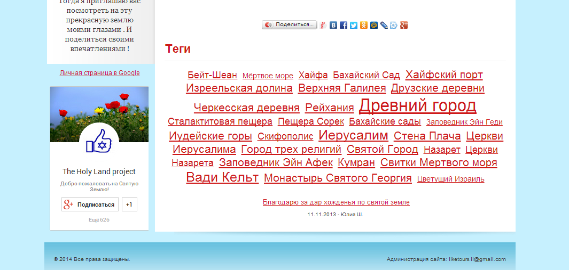
Task: Click the Google+ Подписаться button
Action: [x=90, y=204]
